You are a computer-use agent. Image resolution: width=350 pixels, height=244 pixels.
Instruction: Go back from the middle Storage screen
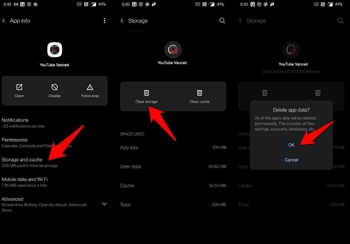pos(122,21)
